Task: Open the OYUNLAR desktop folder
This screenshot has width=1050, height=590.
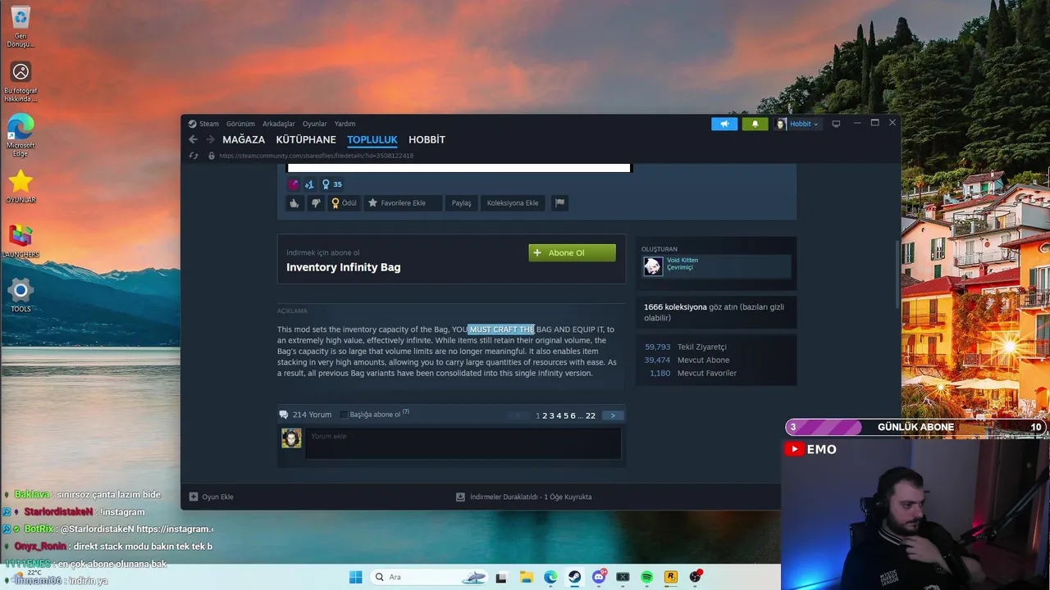Action: 21,187
